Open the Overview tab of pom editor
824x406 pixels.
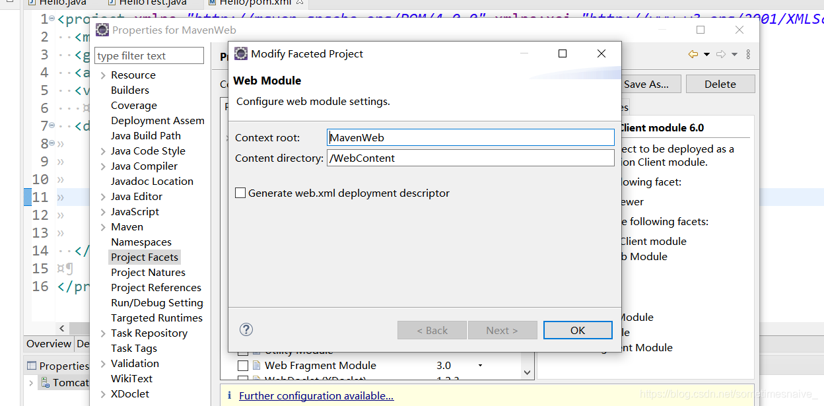[x=49, y=344]
